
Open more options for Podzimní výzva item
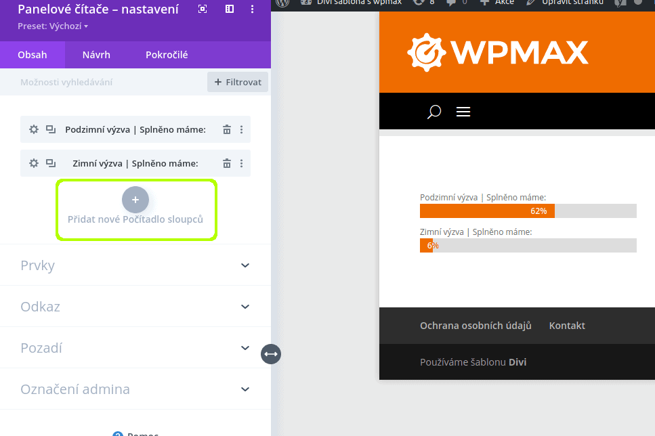241,129
